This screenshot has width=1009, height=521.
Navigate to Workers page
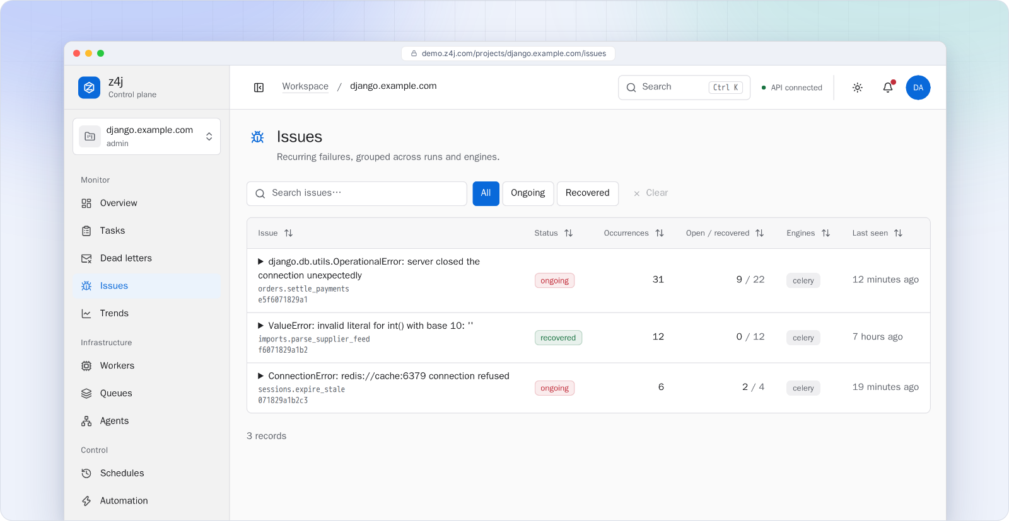click(146, 366)
